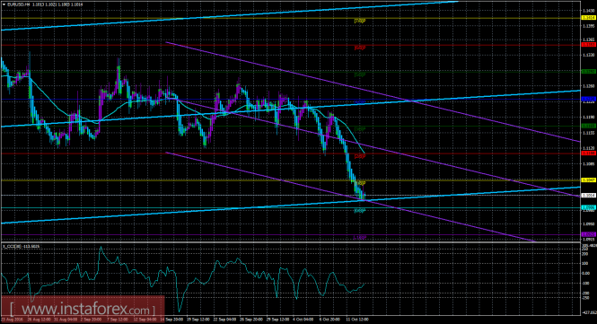Viewport: 597px width, 324px height.
Task: Click the purple price tag near the axis bottom
Action: tap(588, 234)
